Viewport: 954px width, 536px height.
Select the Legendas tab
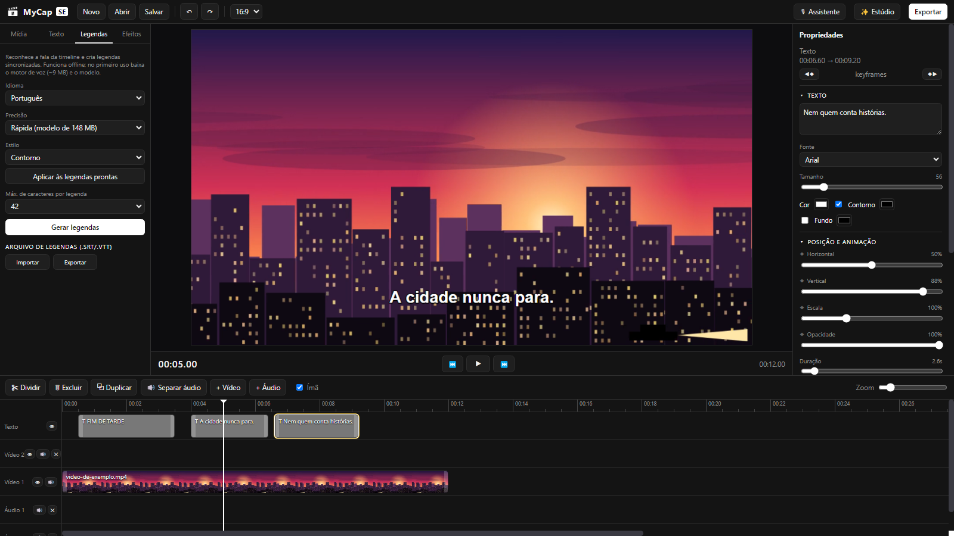(94, 34)
